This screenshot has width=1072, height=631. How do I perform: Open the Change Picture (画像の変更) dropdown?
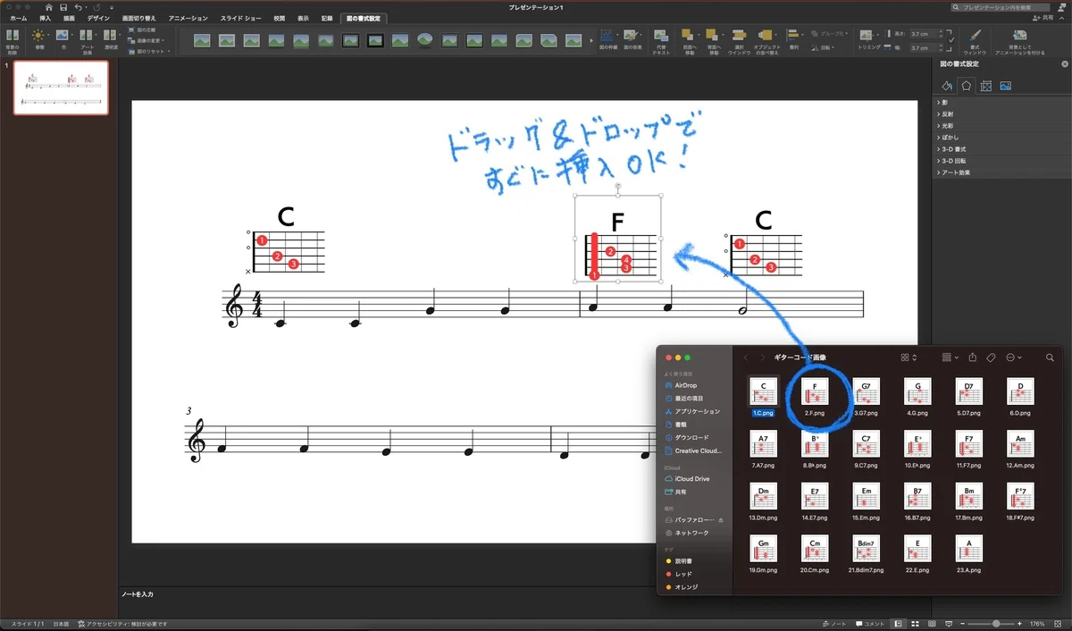145,41
